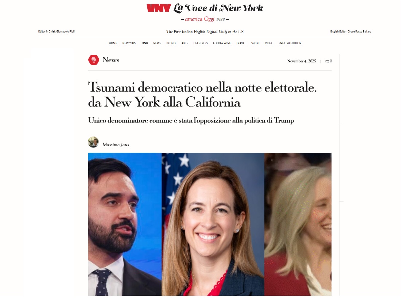This screenshot has height=301, width=407.
Task: Open the VIDEO section
Action: click(x=269, y=43)
